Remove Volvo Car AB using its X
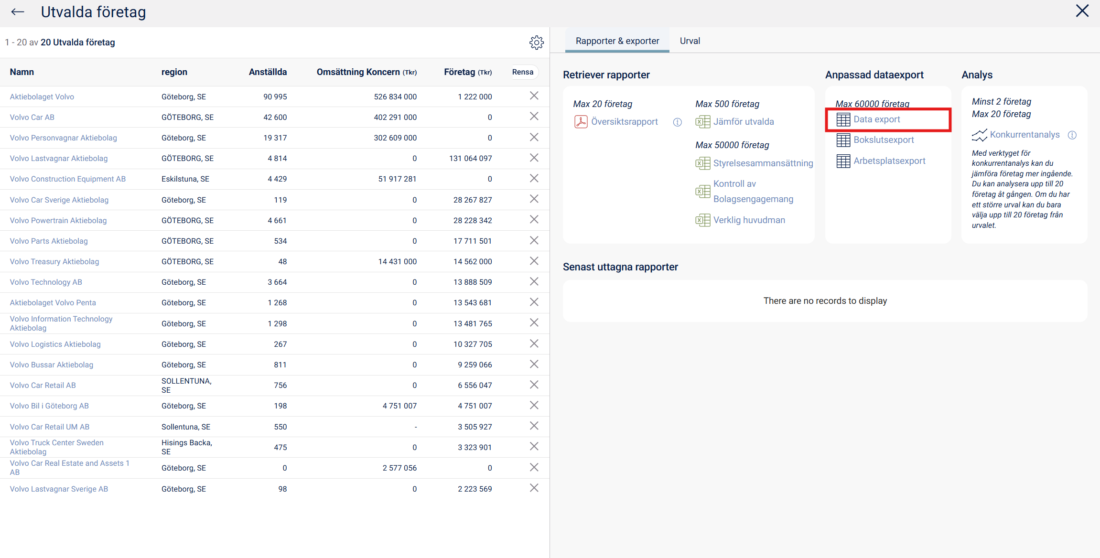Screen dimensions: 1100x558 (534, 117)
